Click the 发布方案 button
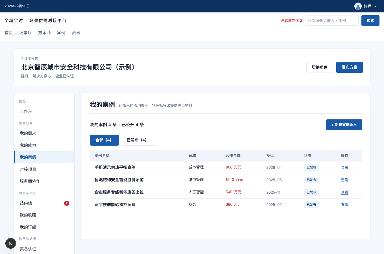The height and width of the screenshot is (254, 384). pos(350,67)
